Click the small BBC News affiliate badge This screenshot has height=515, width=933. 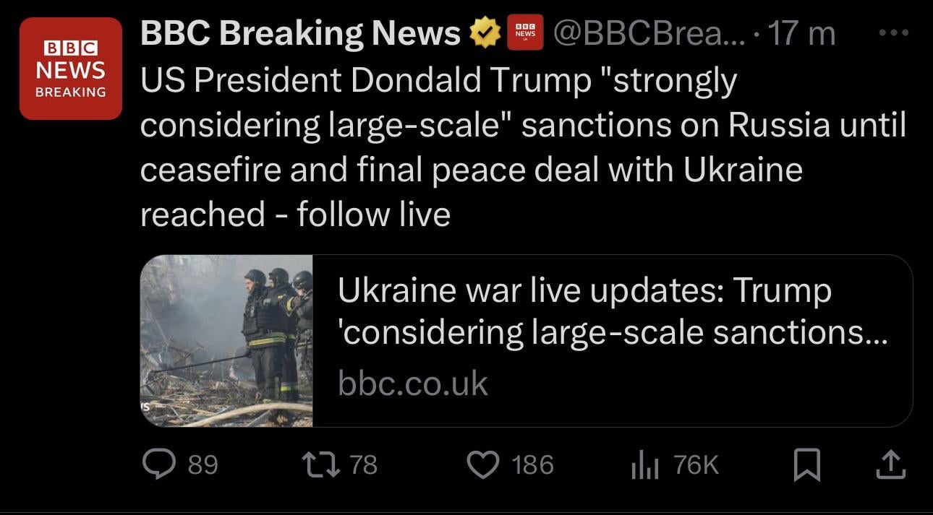tap(526, 33)
